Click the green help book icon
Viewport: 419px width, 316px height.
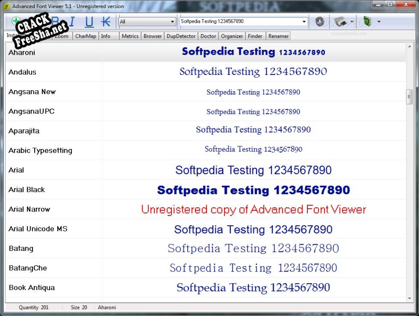[x=367, y=22]
